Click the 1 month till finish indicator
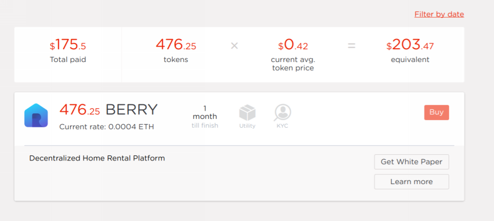Screen dimensions: 494x221 click(205, 117)
